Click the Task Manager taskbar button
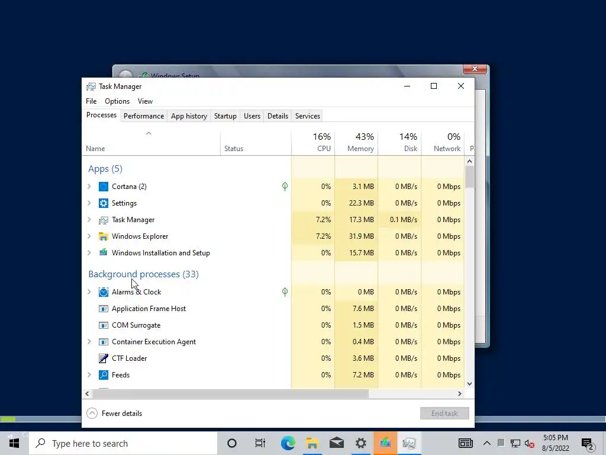 (410, 443)
